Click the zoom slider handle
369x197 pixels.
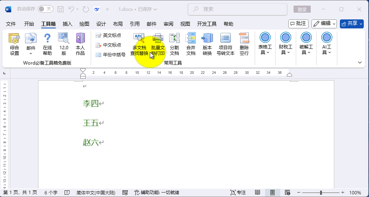click(x=321, y=193)
